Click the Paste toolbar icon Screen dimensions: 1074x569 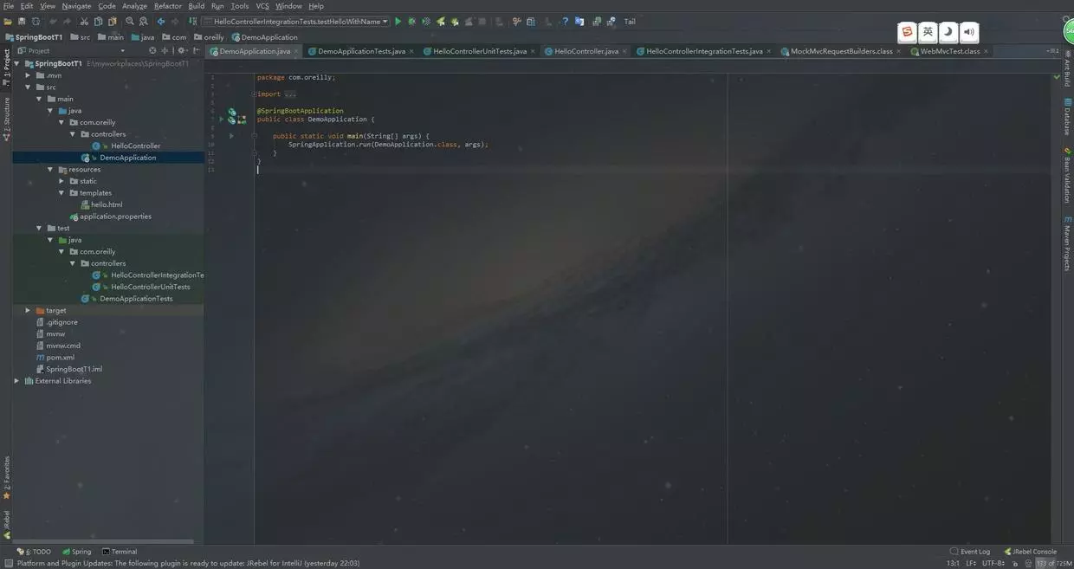pyautogui.click(x=112, y=22)
